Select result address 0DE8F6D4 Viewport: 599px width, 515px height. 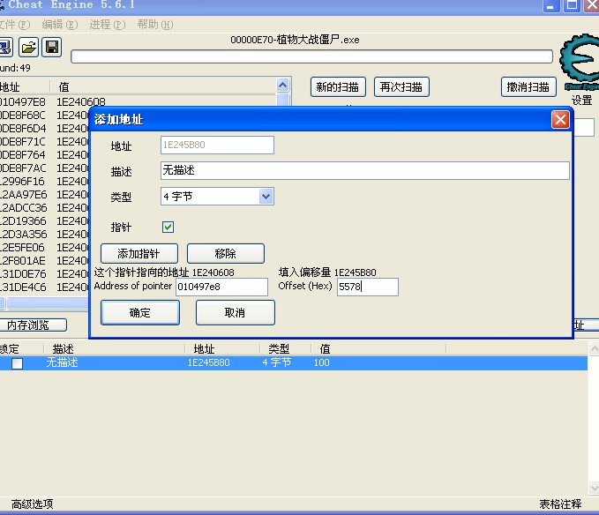23,128
